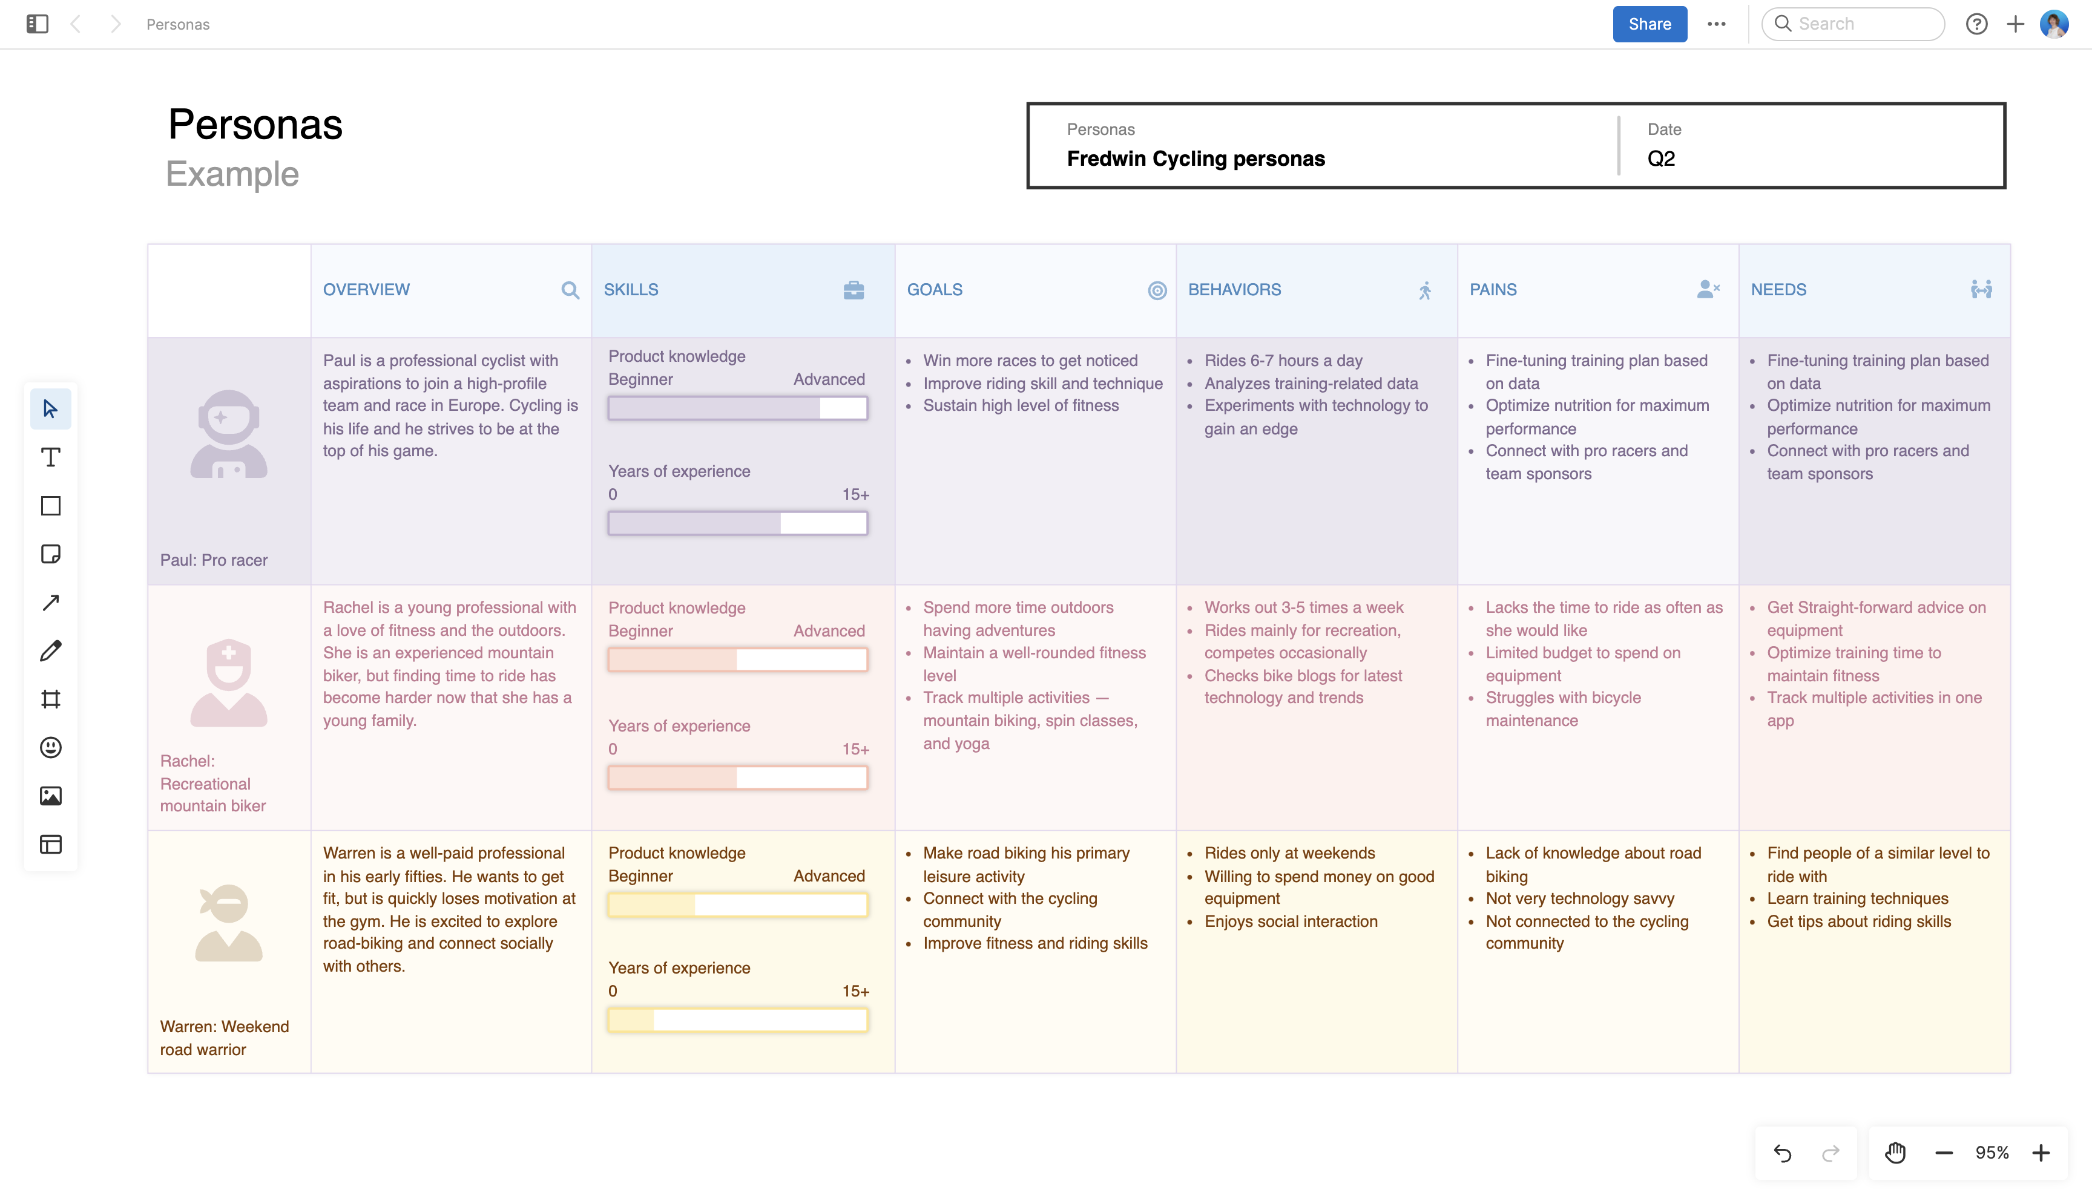Open the more options menu
This screenshot has height=1204, width=2092.
[1717, 24]
